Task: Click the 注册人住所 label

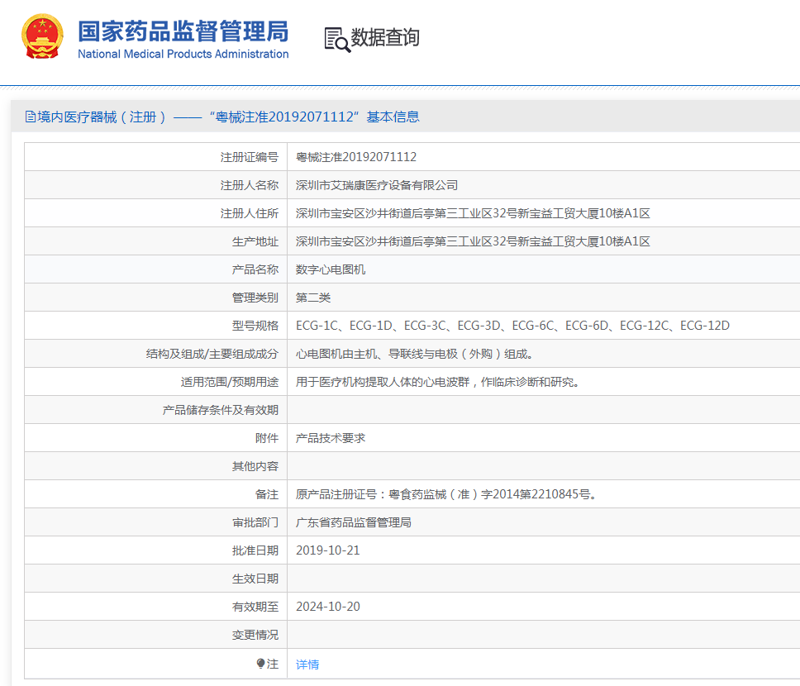Action: (250, 213)
